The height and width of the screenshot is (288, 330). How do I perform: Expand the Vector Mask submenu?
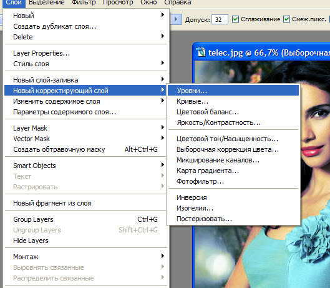(x=86, y=139)
